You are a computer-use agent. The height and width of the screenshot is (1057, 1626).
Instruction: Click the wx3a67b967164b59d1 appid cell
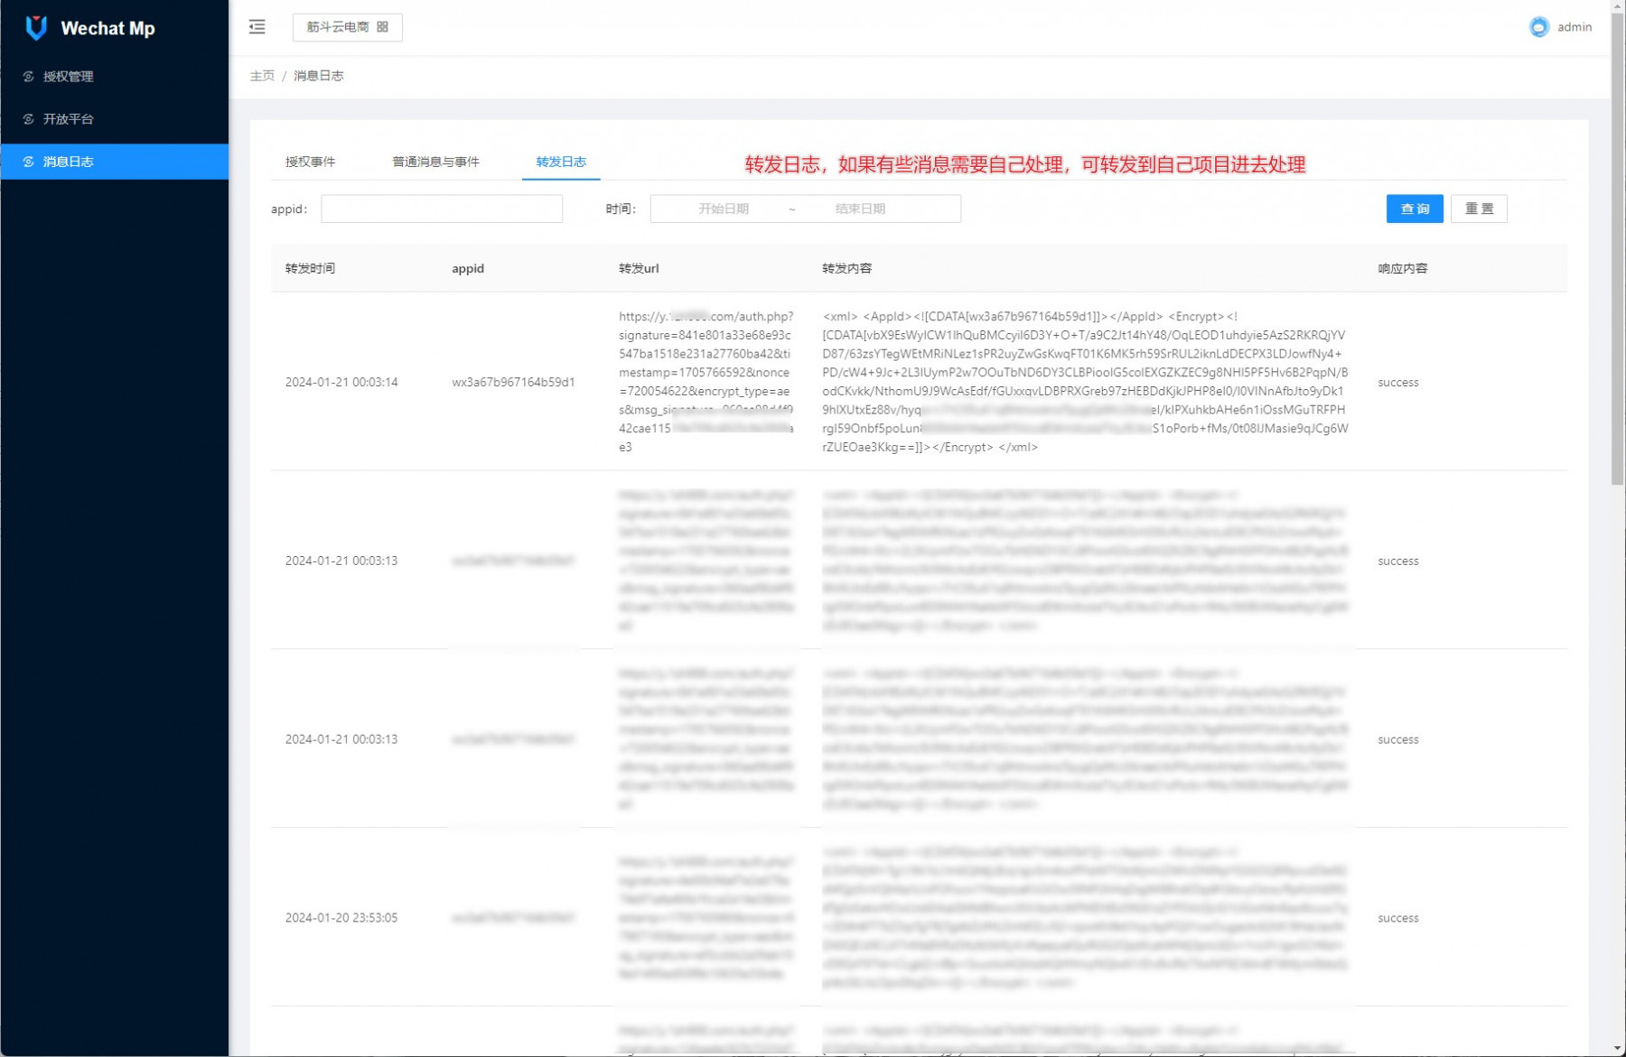click(x=513, y=382)
